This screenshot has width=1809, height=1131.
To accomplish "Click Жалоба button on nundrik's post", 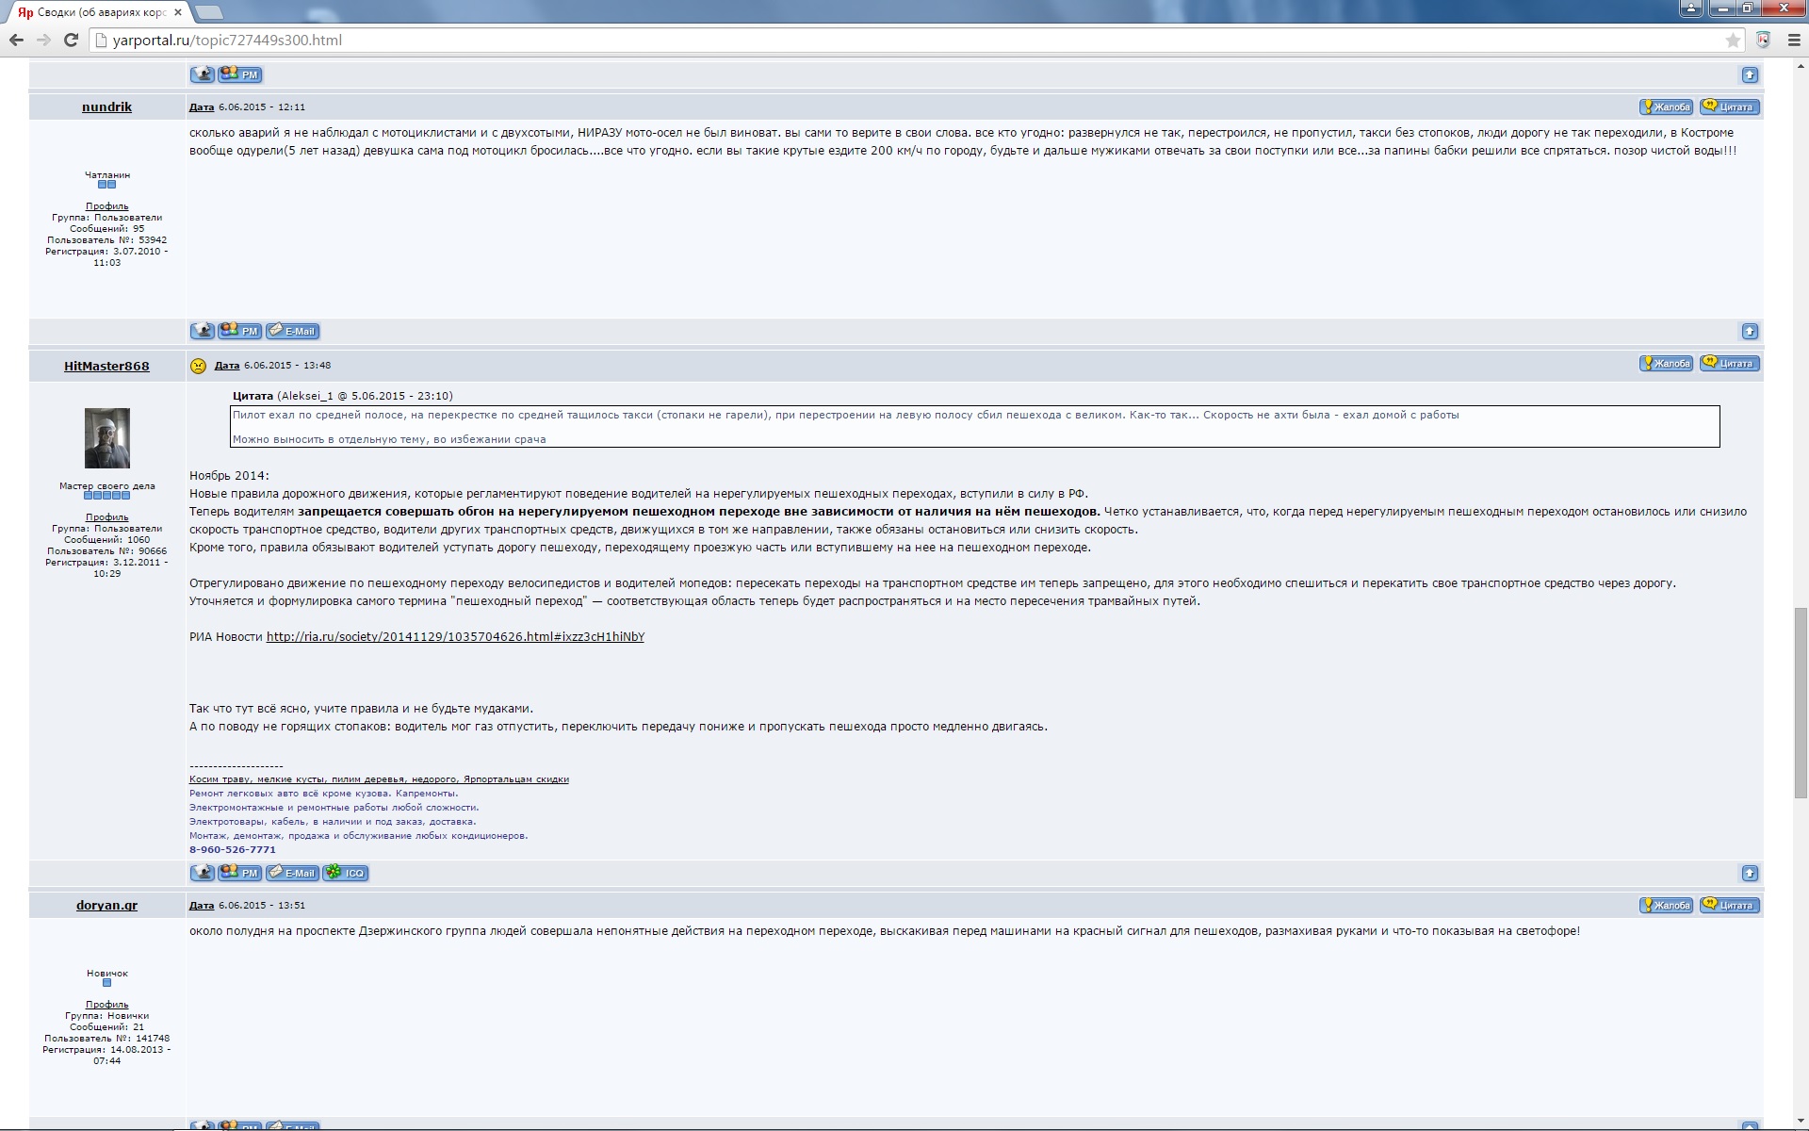I will (1666, 107).
